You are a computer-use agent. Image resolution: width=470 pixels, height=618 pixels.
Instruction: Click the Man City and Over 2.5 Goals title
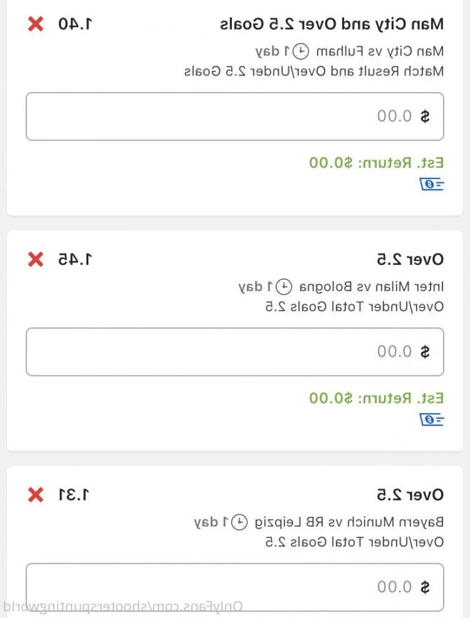[x=331, y=25]
